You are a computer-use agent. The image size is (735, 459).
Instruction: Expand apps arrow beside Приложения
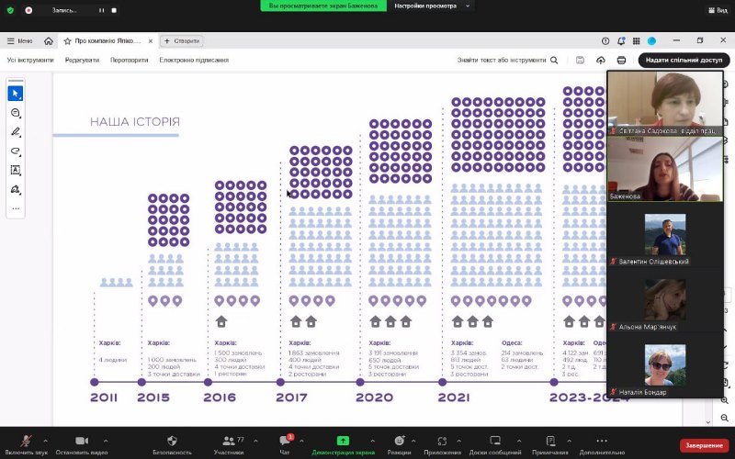point(458,441)
